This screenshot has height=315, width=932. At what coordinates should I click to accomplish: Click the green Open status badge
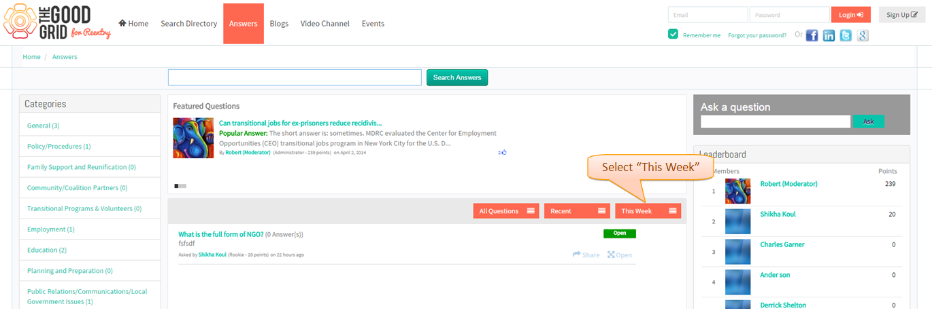coord(620,233)
